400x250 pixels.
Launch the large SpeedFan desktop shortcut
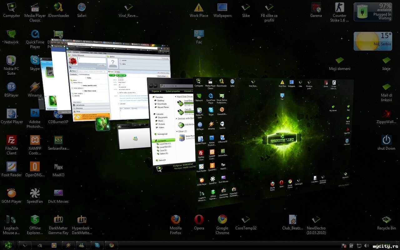click(x=35, y=196)
